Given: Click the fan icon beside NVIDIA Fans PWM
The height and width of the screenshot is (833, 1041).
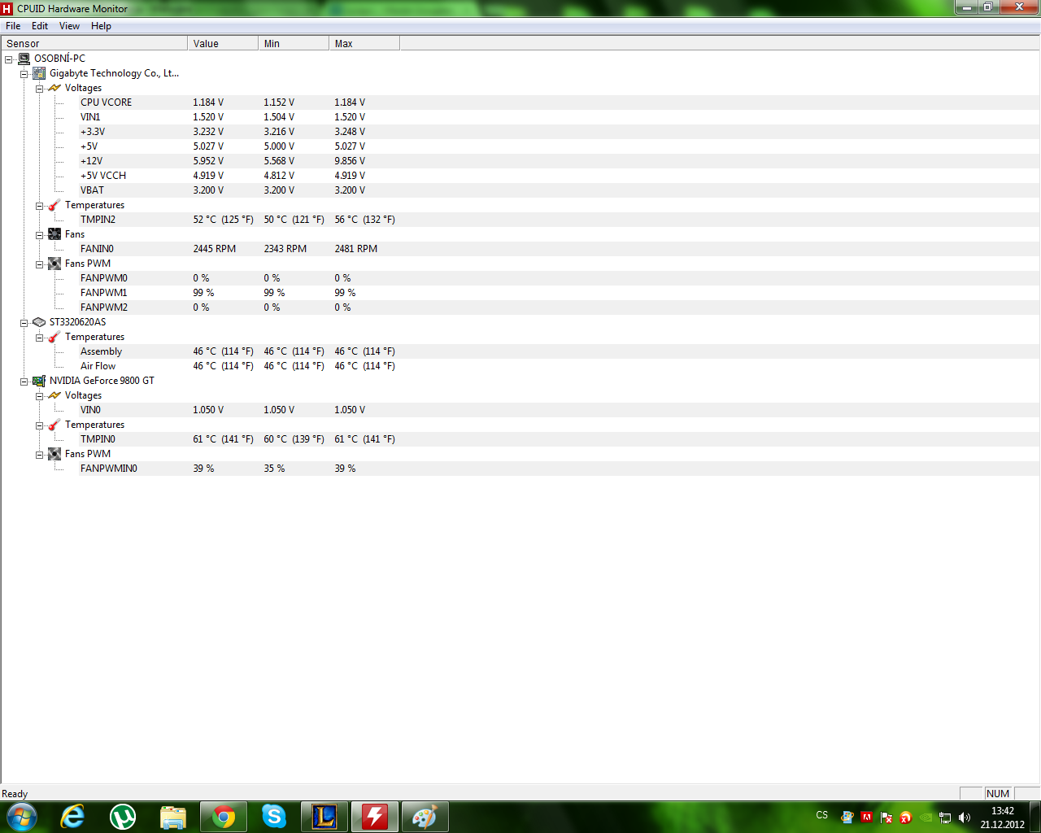Looking at the screenshot, I should [54, 454].
